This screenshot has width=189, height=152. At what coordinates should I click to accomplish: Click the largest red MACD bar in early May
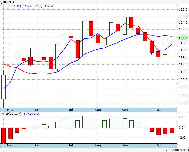[4, 136]
